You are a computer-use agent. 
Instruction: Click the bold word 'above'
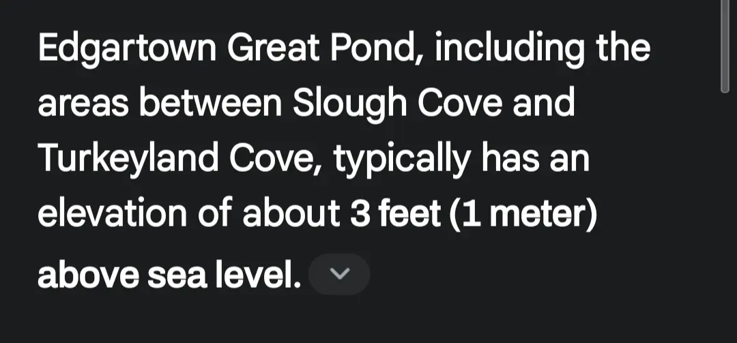[88, 275]
